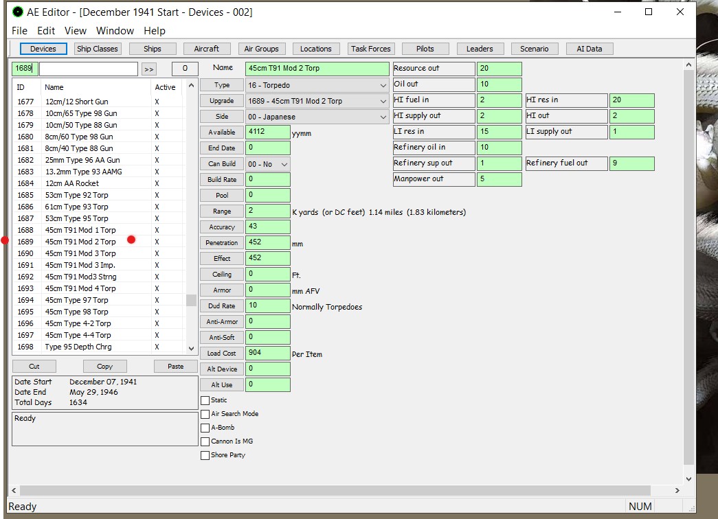Click the Name field with 45cm T91 Mod 2 Torp
Viewport: 718px width, 519px height.
(317, 69)
